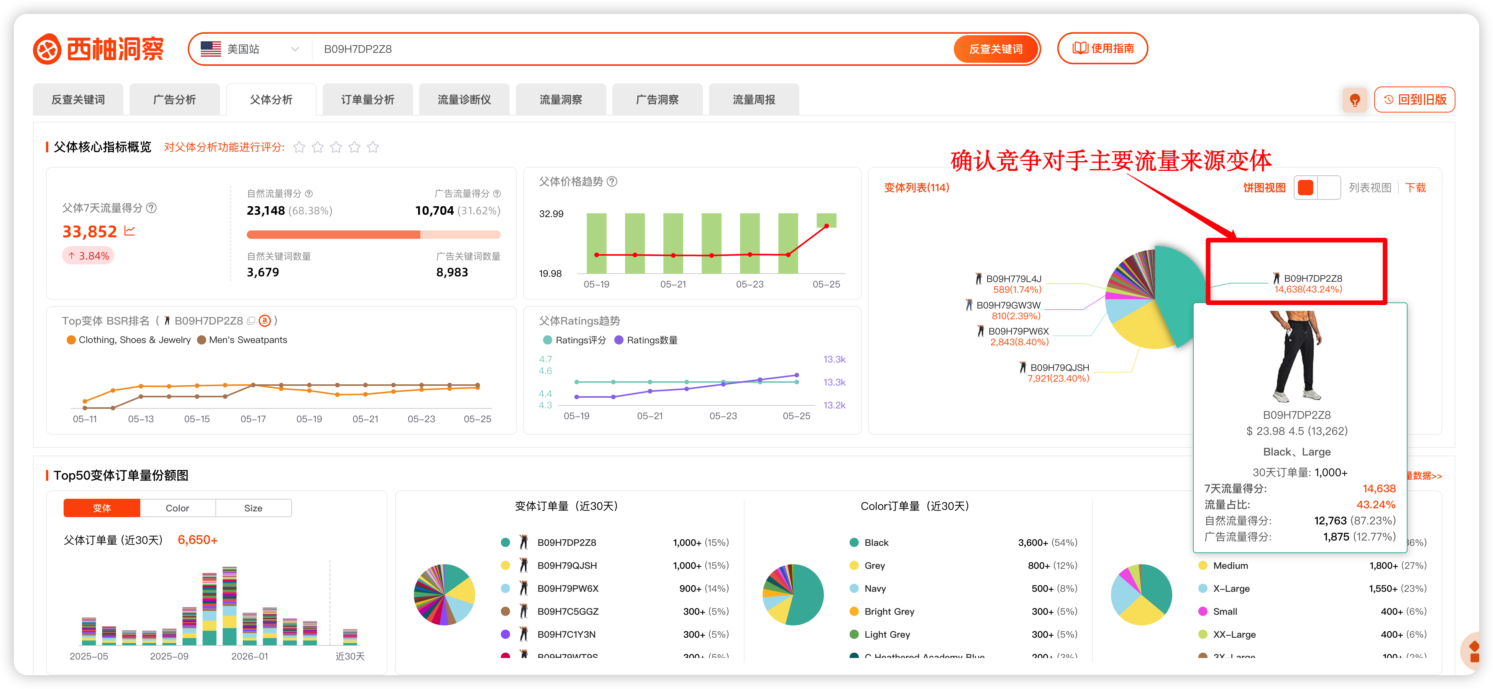Click B09H79PW6X row in variant orders
This screenshot has height=689, width=1493.
tap(614, 588)
